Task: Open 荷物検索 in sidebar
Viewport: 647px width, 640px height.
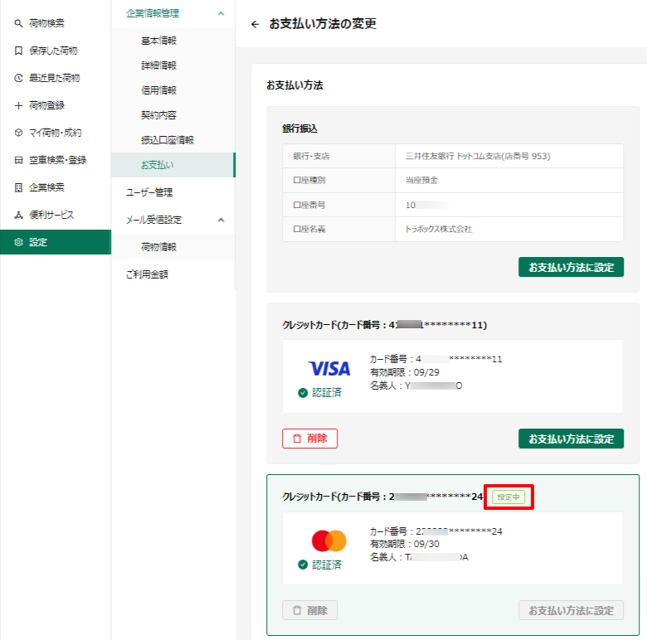Action: coord(56,23)
